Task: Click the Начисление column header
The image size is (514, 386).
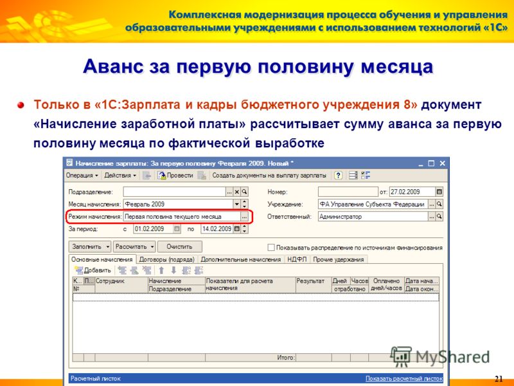Action: 177,281
